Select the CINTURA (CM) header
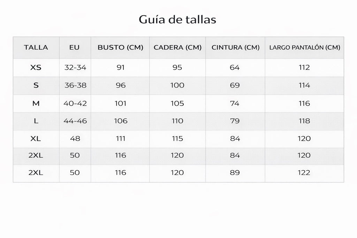The width and height of the screenshot is (357, 238). [x=236, y=47]
